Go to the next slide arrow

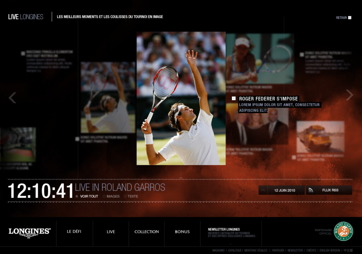349,95
